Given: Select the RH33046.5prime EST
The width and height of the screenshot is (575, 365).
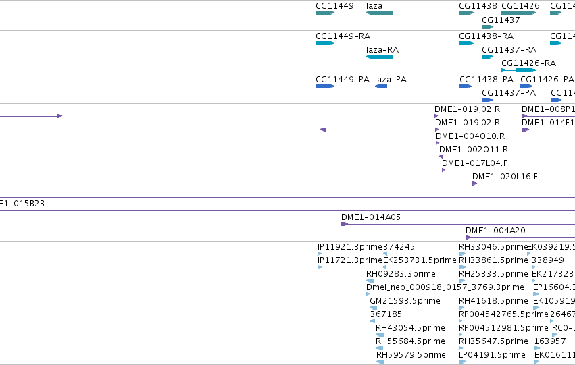Looking at the screenshot, I should pyautogui.click(x=462, y=254).
